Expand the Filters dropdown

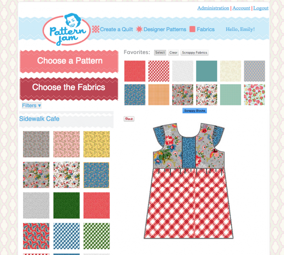coord(32,105)
